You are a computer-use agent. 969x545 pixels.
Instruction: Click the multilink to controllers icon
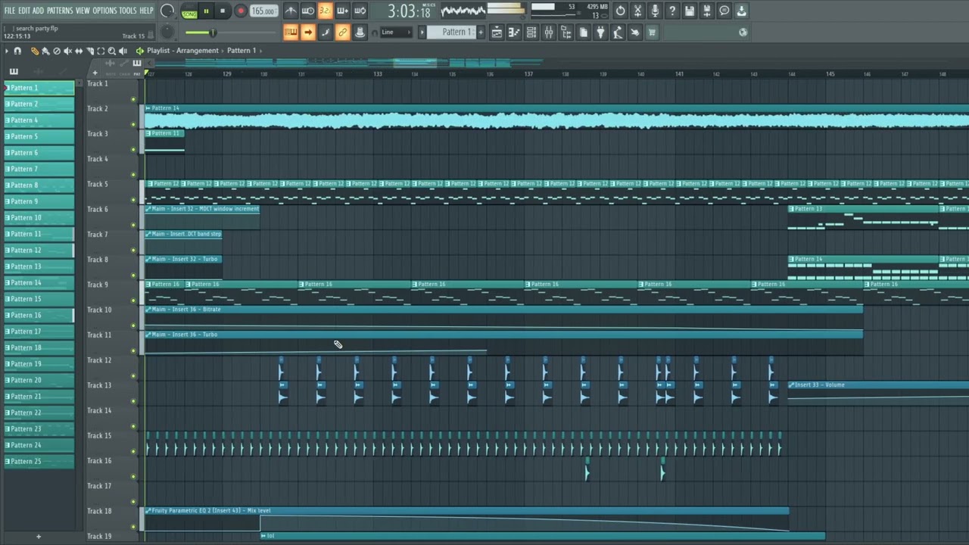click(360, 32)
